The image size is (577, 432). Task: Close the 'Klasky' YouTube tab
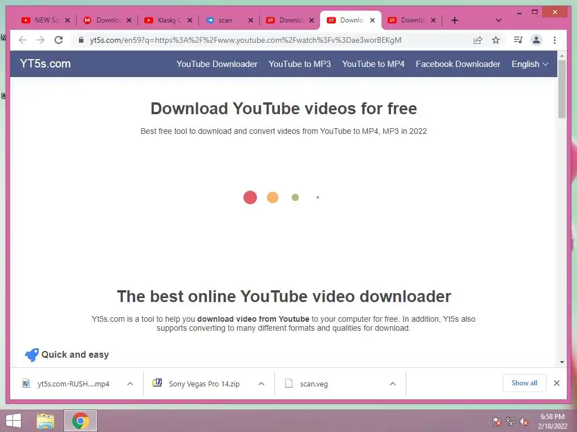pyautogui.click(x=190, y=20)
